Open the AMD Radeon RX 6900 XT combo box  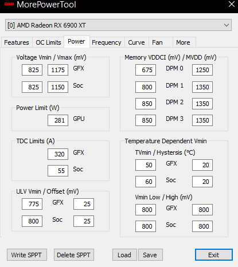click(x=118, y=25)
